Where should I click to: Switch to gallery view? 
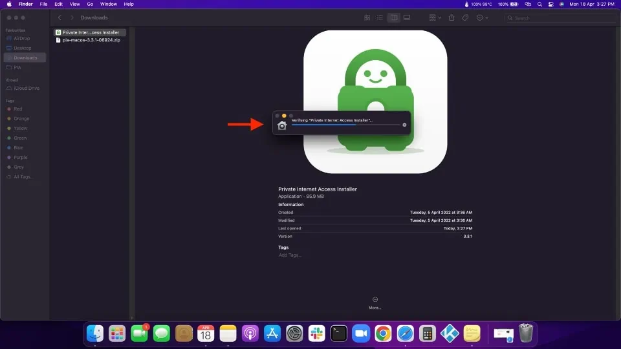[407, 18]
